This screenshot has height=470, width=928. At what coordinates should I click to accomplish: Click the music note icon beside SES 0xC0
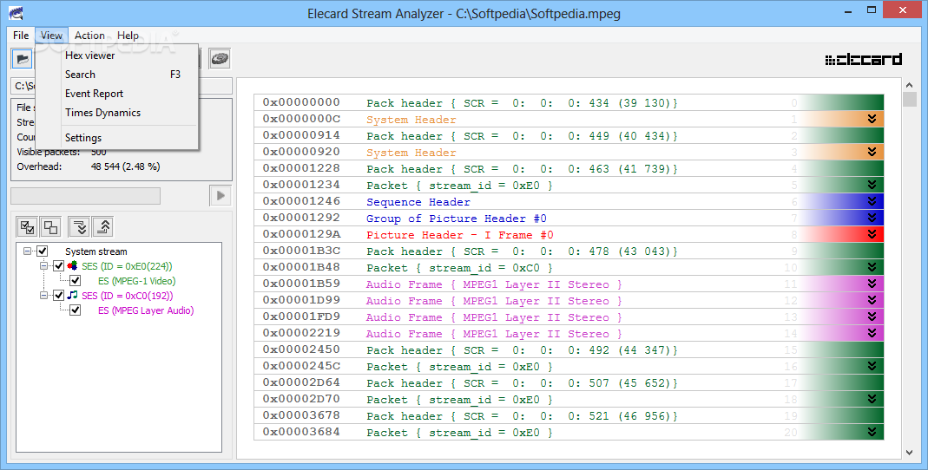point(72,295)
